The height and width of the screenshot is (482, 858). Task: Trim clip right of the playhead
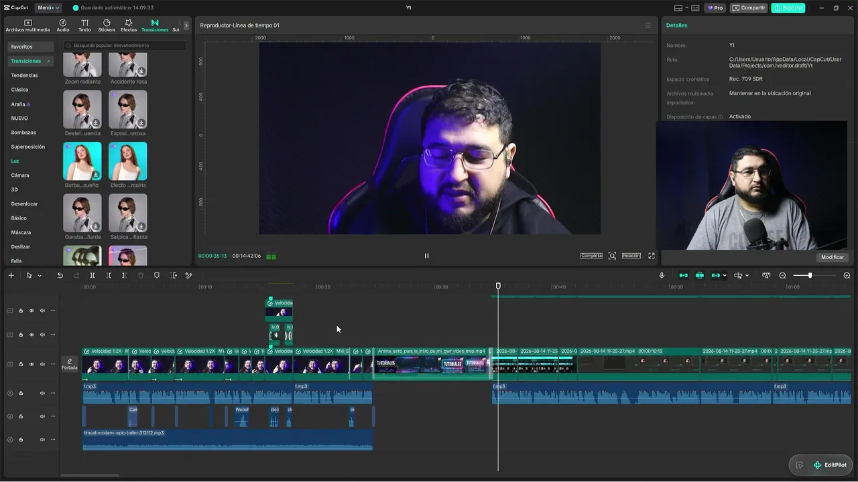[x=125, y=275]
